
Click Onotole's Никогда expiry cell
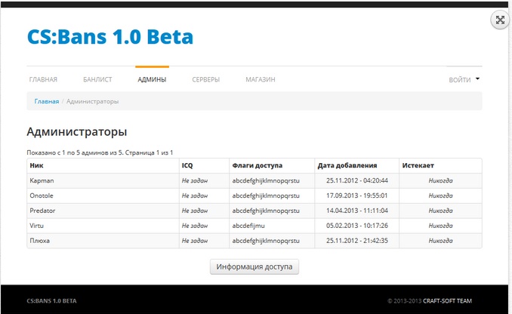(x=440, y=195)
